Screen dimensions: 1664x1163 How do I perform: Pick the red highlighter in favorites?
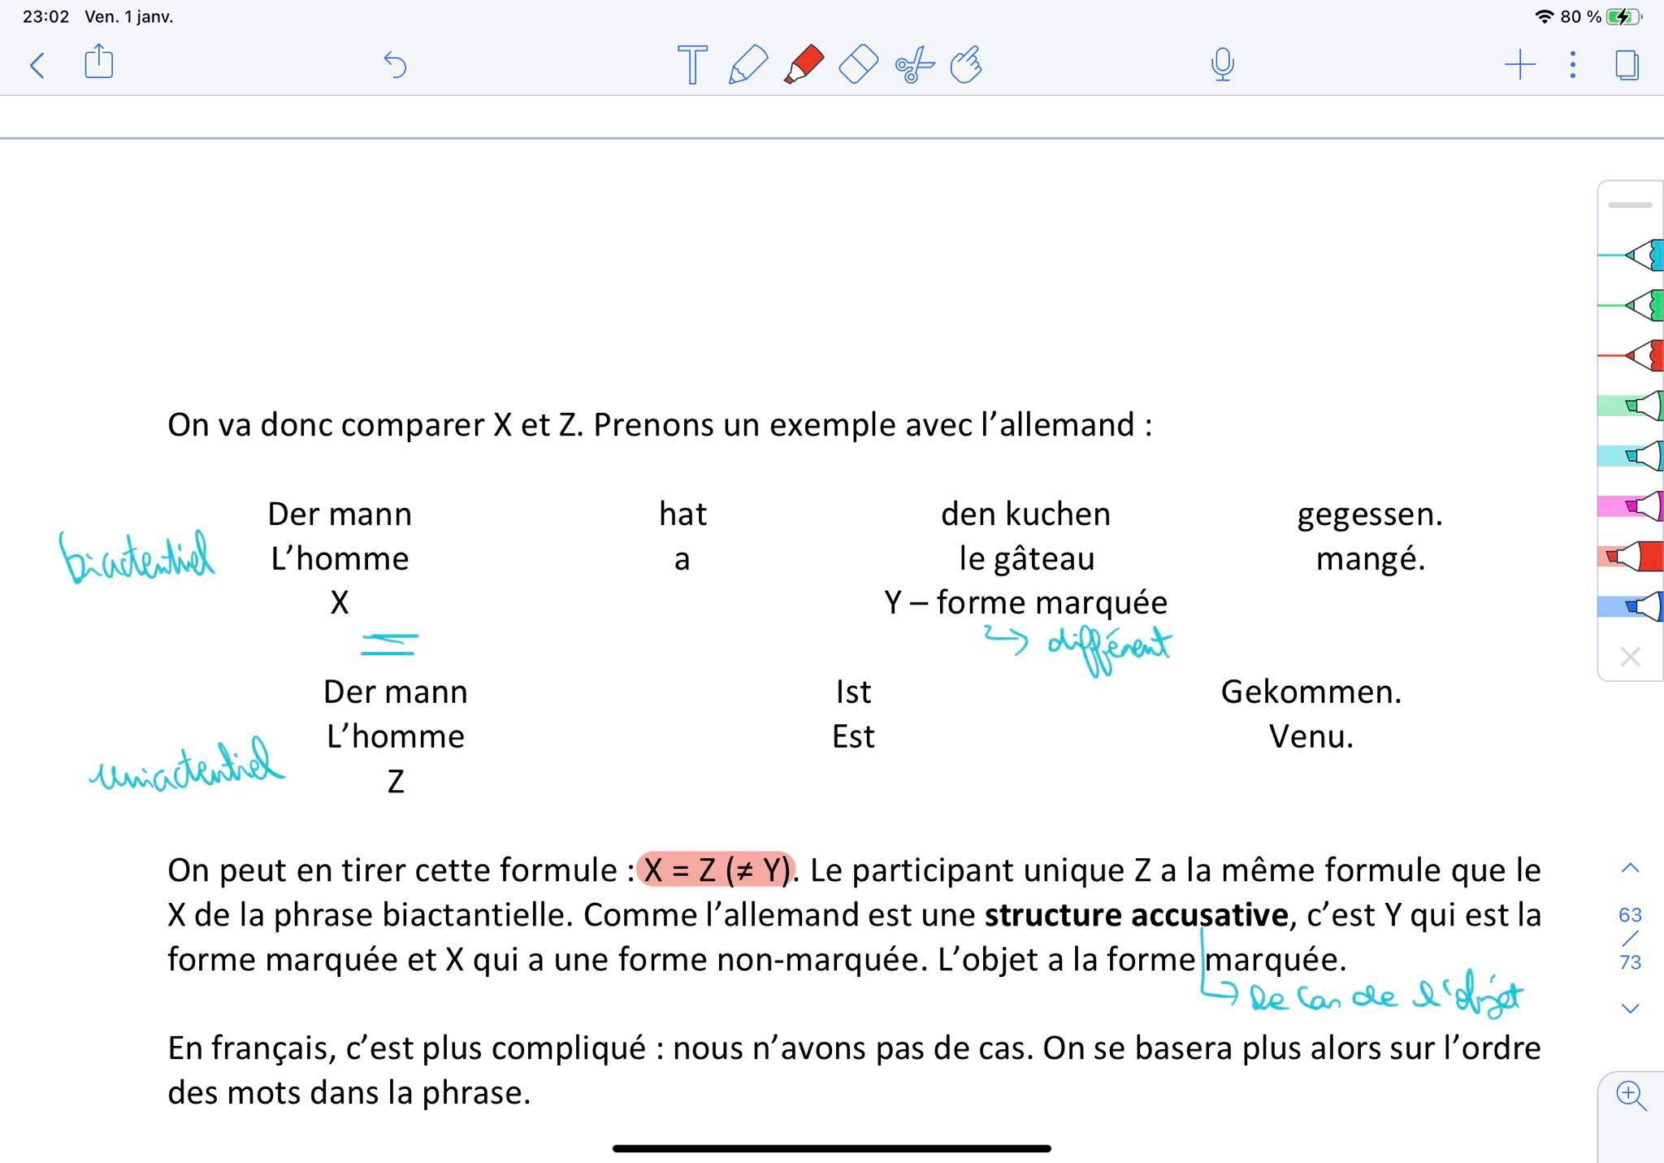(x=1633, y=557)
